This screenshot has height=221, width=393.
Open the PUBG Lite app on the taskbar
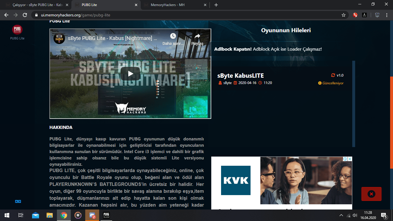(106, 215)
